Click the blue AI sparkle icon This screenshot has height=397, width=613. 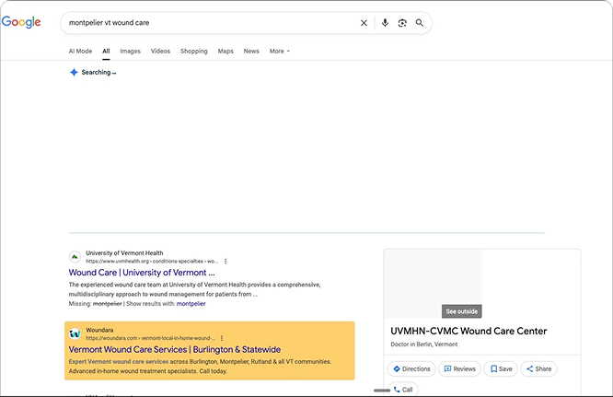point(74,73)
